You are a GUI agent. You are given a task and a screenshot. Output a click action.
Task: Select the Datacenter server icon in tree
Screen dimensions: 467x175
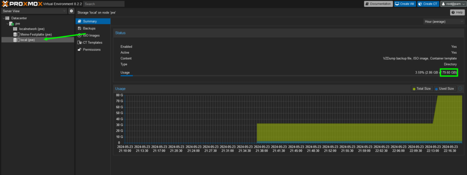click(7, 18)
